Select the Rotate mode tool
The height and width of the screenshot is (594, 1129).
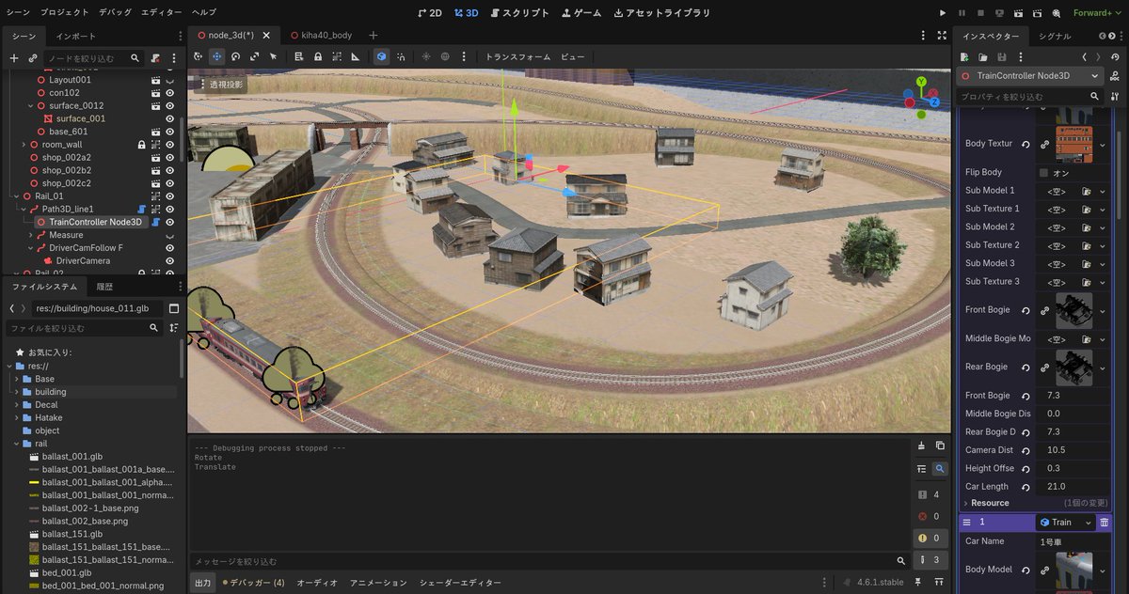(x=236, y=56)
